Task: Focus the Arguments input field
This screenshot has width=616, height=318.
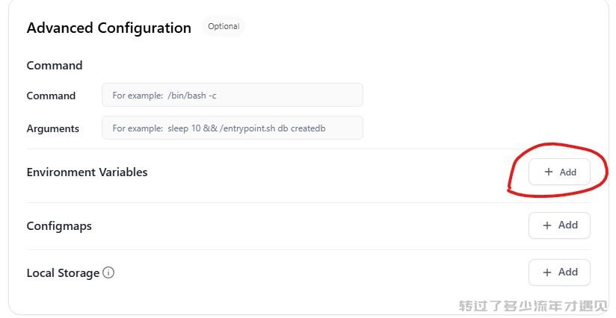Action: pyautogui.click(x=232, y=128)
